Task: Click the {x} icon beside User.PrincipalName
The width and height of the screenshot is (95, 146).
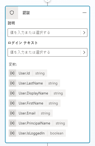Action: point(12,123)
